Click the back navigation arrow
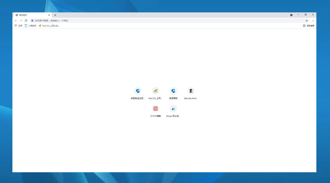 [x=16, y=21]
